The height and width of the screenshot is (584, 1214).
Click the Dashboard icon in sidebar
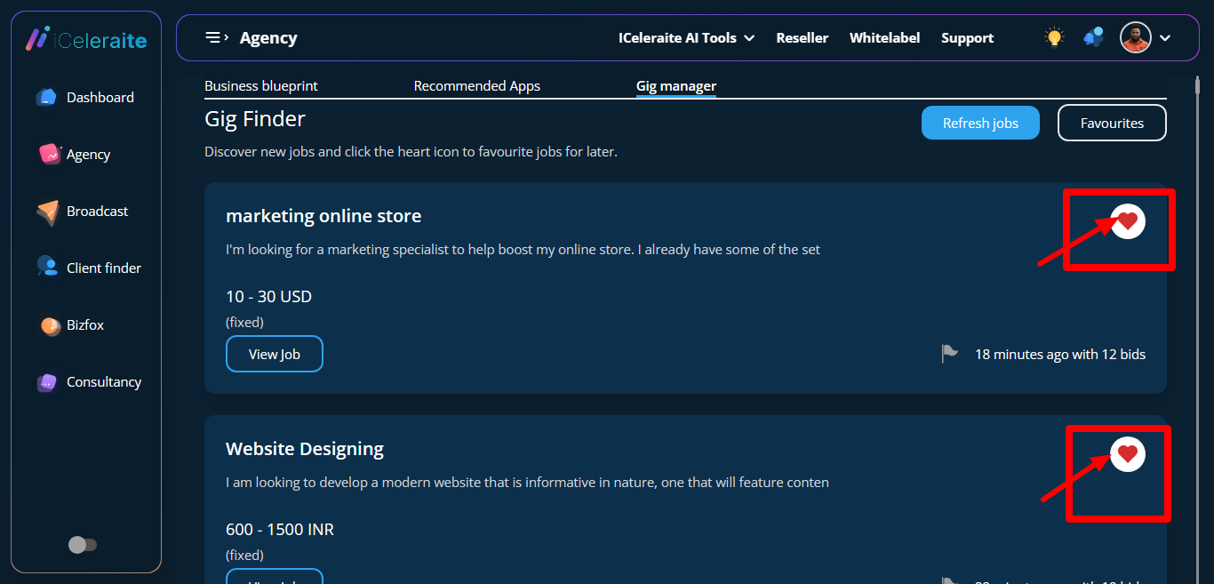(x=47, y=98)
